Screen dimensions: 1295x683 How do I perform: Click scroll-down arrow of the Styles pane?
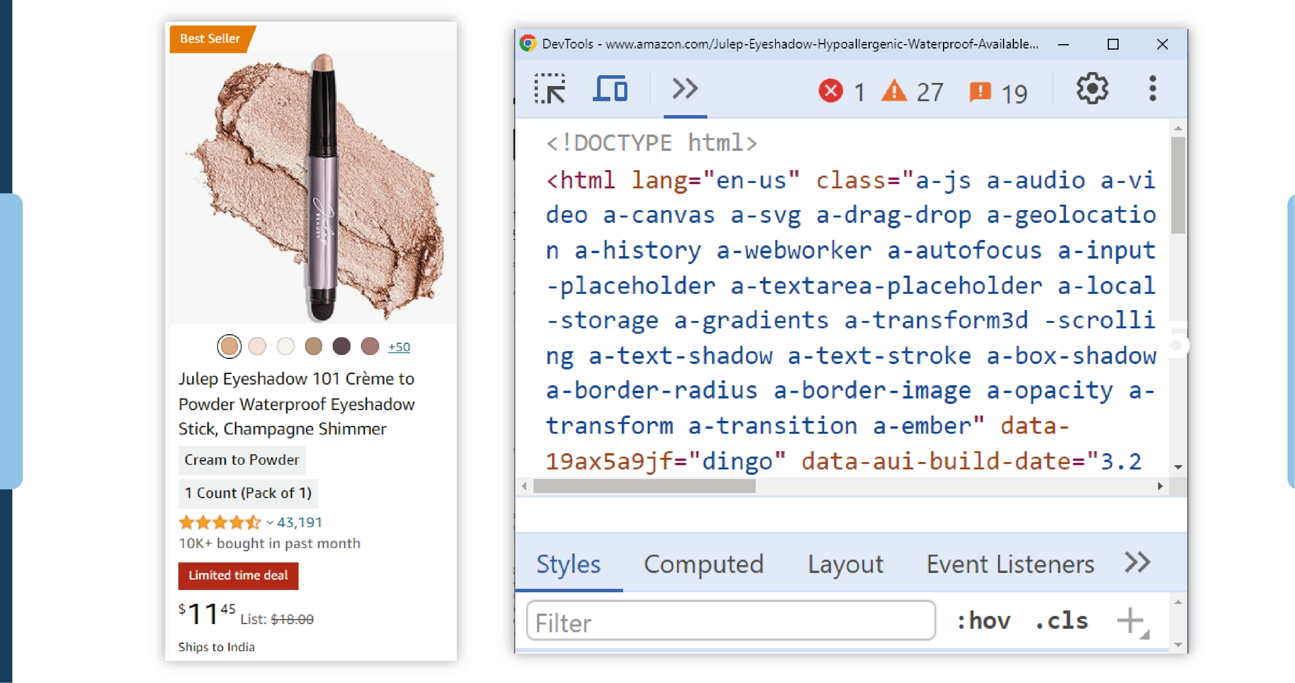point(1178,644)
